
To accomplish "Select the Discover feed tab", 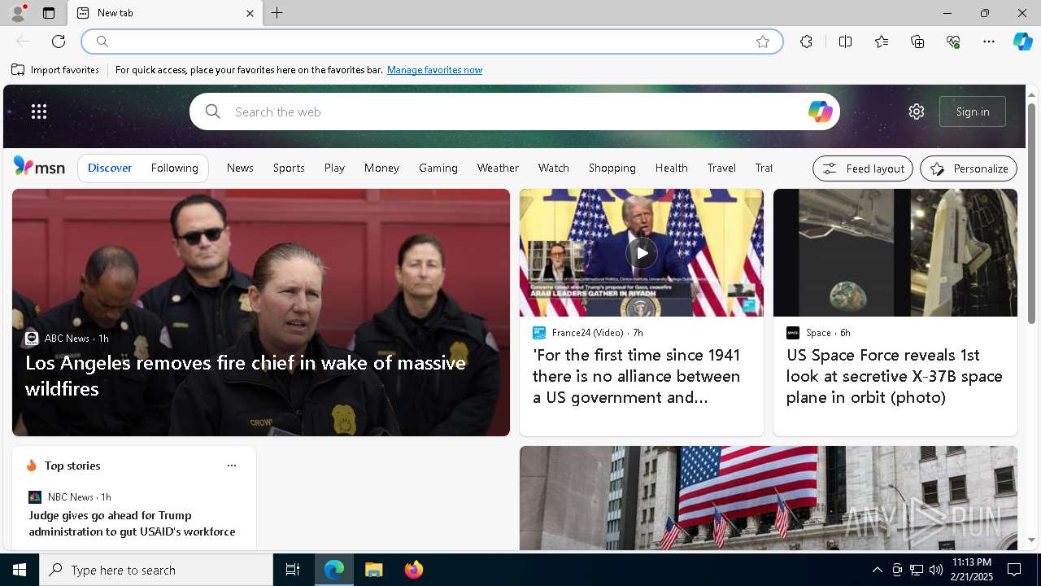I will [110, 168].
